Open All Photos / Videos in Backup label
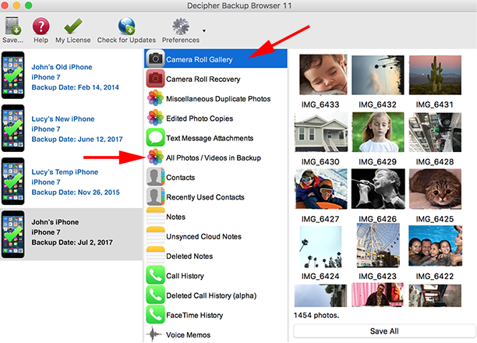Image resolution: width=477 pixels, height=343 pixels. [214, 158]
